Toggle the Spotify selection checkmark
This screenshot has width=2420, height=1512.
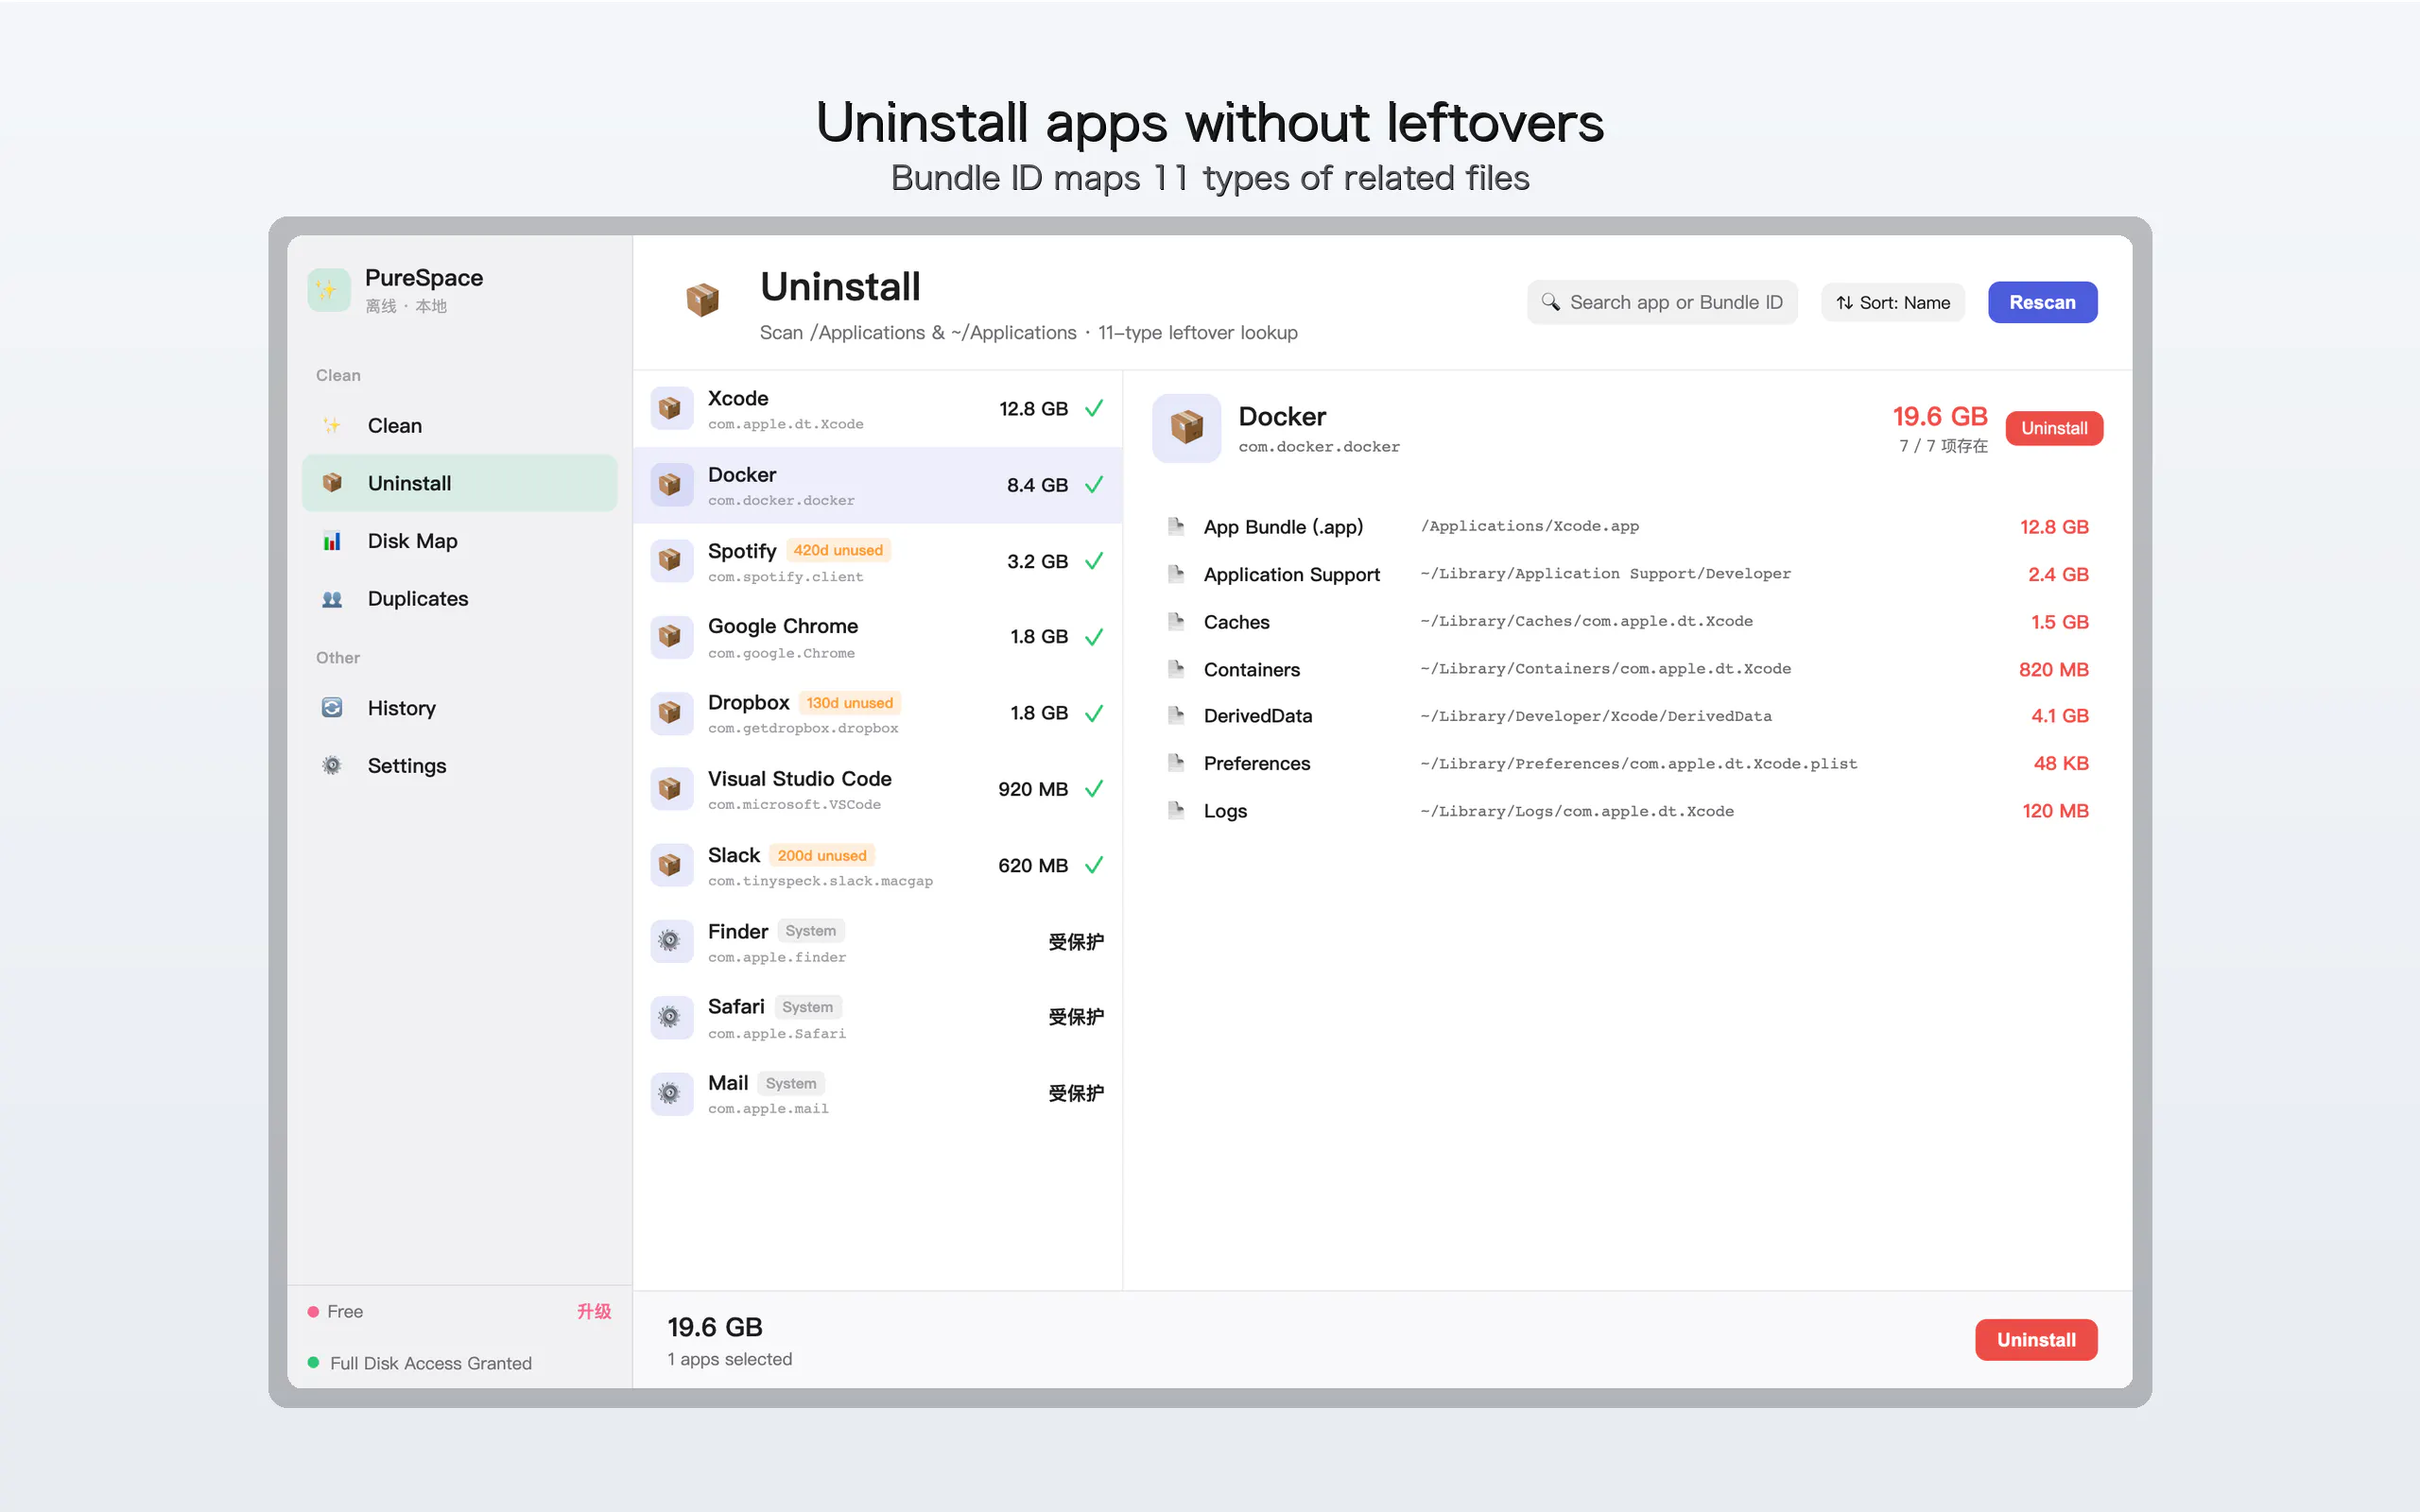[x=1094, y=561]
